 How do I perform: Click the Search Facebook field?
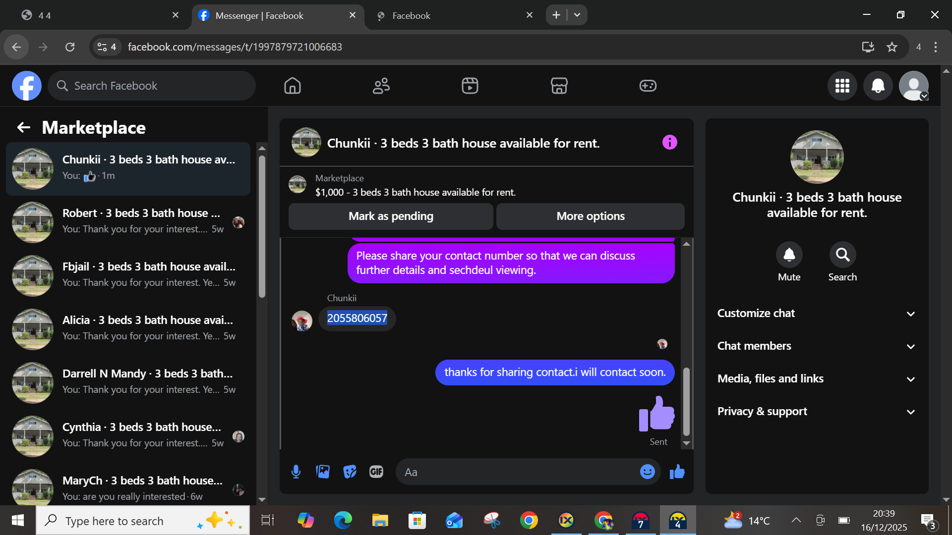click(x=152, y=86)
